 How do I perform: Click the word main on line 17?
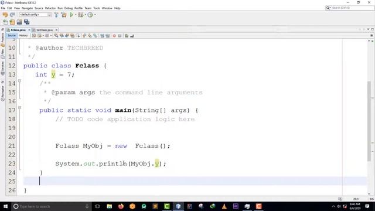pos(123,110)
